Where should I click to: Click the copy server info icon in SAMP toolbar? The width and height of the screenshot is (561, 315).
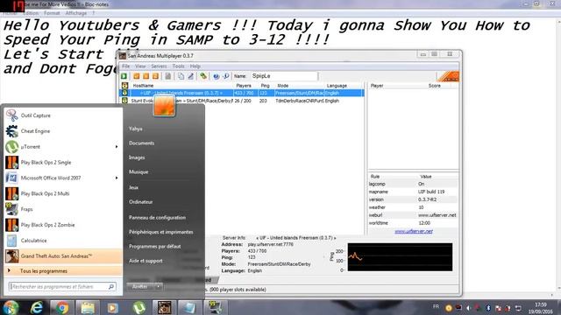click(181, 76)
